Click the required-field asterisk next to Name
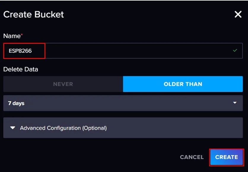The width and height of the screenshot is (248, 172). (22, 34)
